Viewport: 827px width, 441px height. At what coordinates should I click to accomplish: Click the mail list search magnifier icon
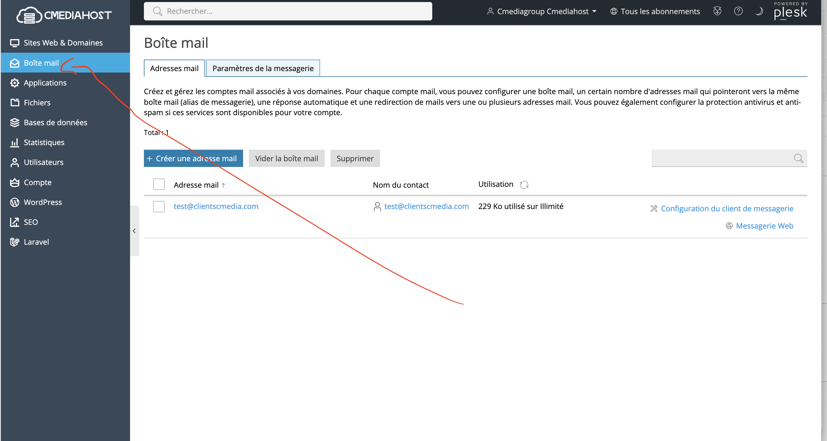coord(798,158)
